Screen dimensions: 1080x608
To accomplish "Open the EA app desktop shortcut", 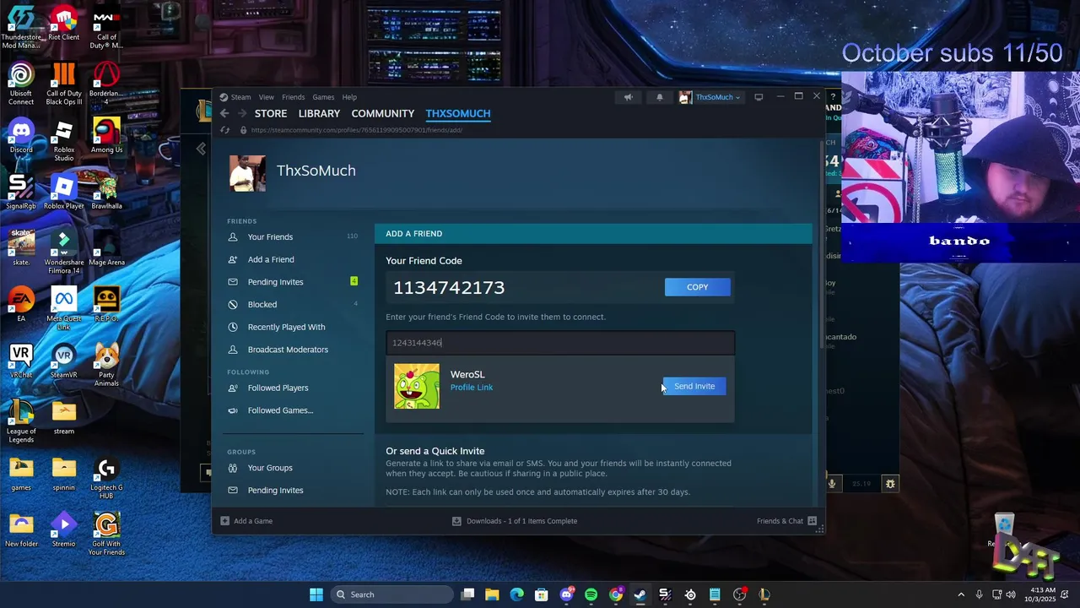I will point(21,305).
